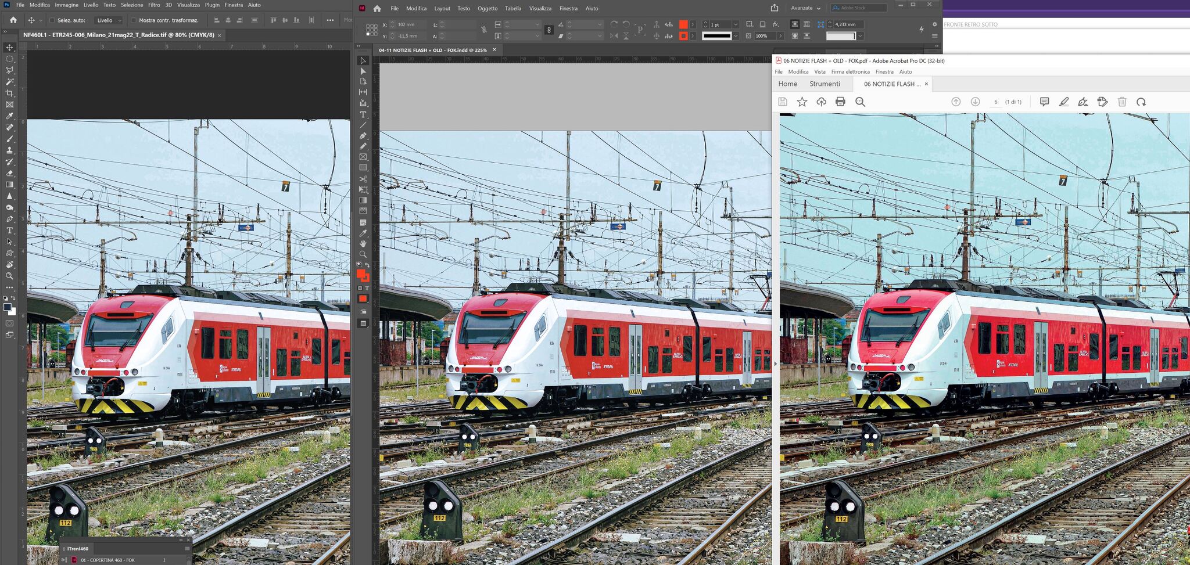The image size is (1190, 565).
Task: Select the Zoom tool in Photoshop's toolbar
Action: click(x=9, y=276)
